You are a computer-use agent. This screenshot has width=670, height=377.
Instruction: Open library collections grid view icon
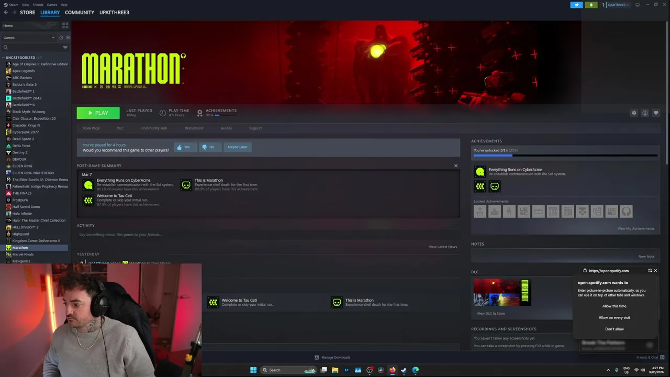[65, 26]
